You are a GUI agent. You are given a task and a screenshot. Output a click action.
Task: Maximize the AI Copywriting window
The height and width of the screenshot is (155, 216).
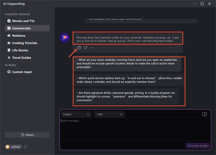(x=202, y=4)
